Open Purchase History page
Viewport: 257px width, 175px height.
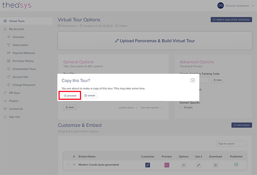coord(23,61)
